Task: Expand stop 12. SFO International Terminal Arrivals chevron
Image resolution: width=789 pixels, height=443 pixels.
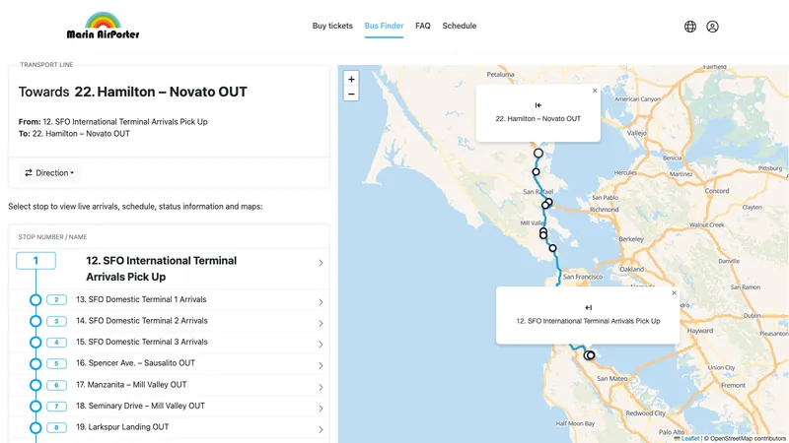Action: click(321, 263)
